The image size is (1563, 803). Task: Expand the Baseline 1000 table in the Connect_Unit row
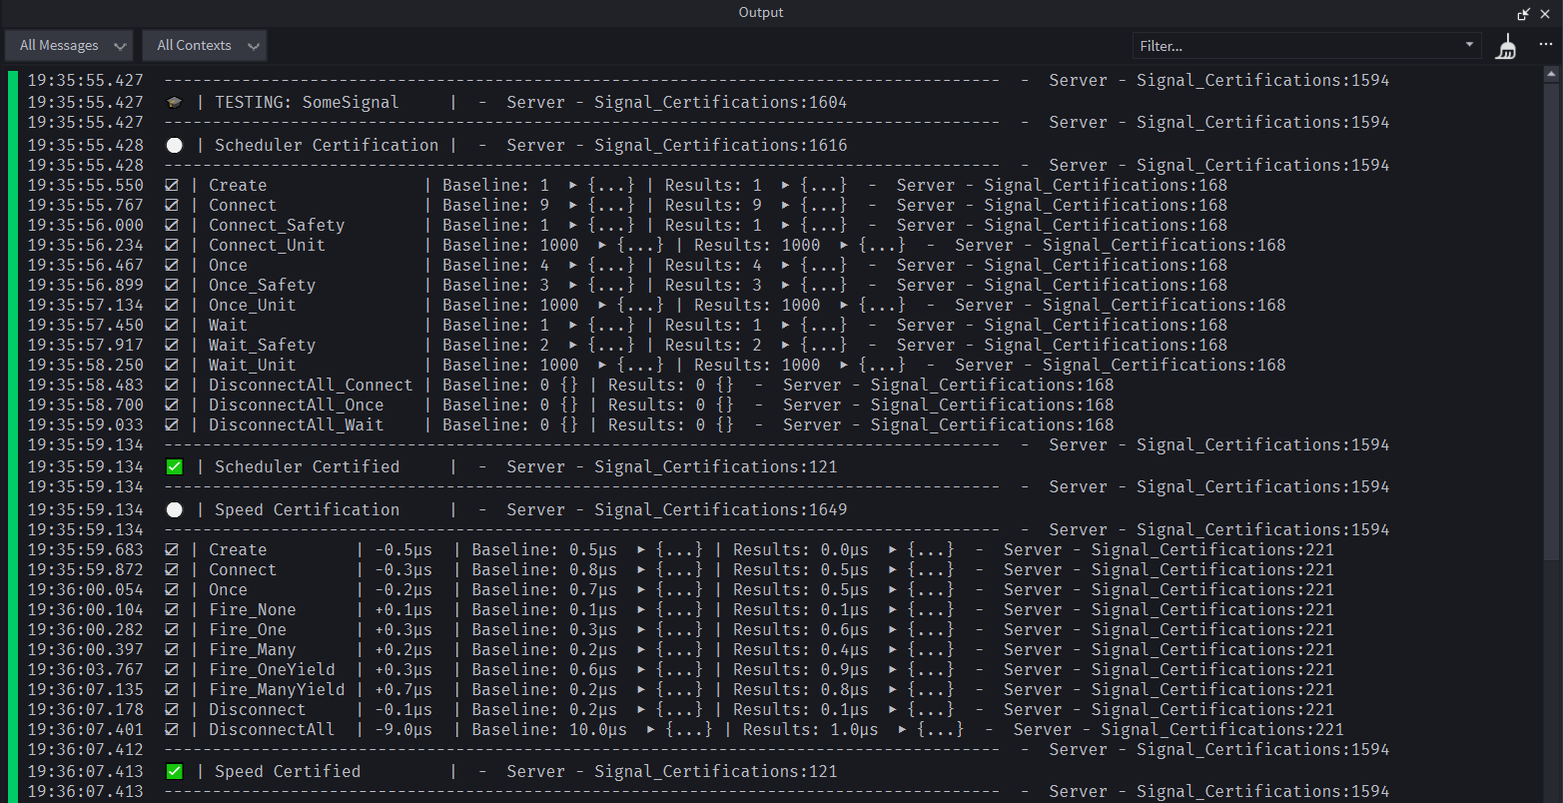603,246
